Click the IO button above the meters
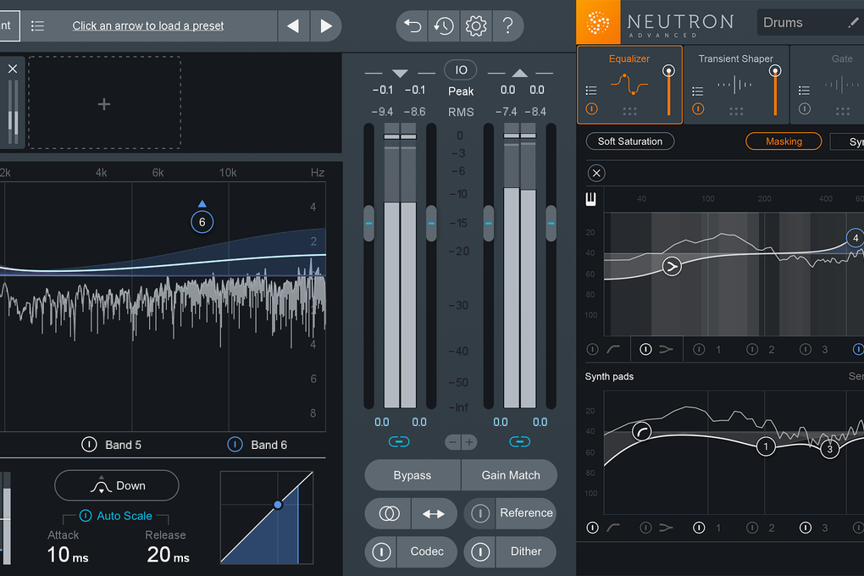The width and height of the screenshot is (864, 576). (461, 70)
